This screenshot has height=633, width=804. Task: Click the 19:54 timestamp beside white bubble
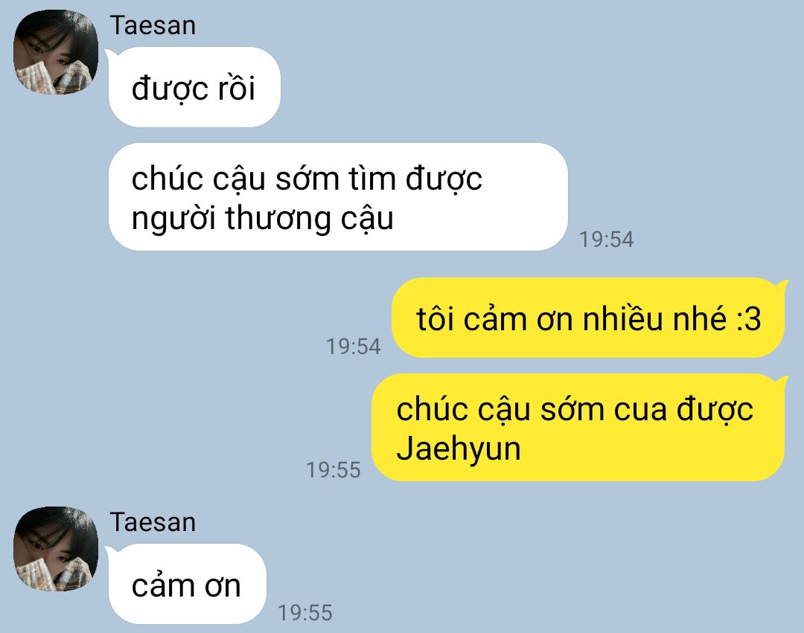[x=606, y=240]
